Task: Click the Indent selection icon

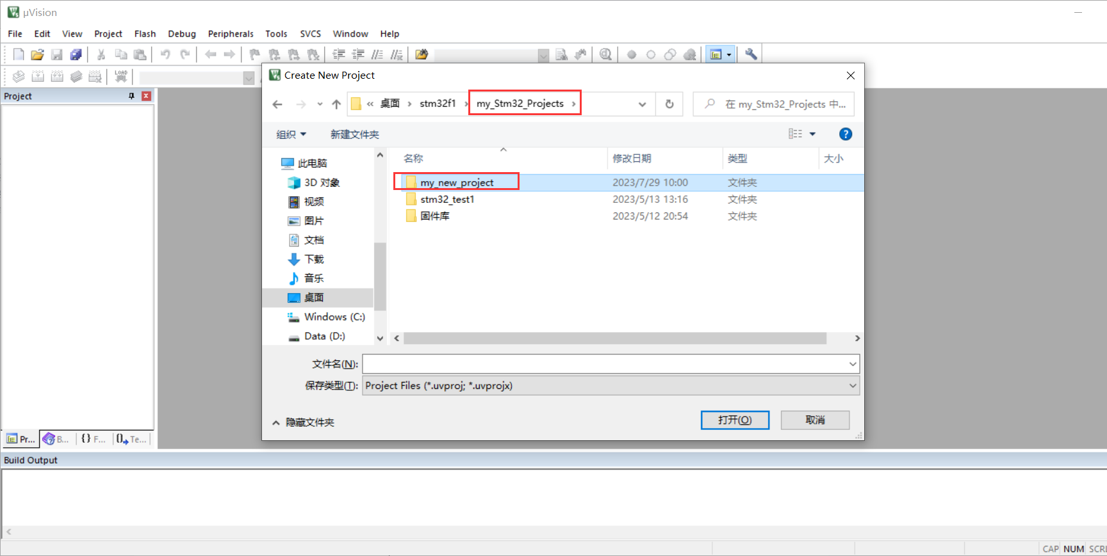Action: coord(339,54)
